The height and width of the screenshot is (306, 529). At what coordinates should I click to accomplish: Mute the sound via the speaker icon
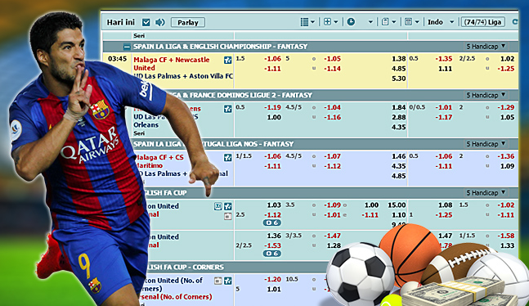(x=160, y=22)
